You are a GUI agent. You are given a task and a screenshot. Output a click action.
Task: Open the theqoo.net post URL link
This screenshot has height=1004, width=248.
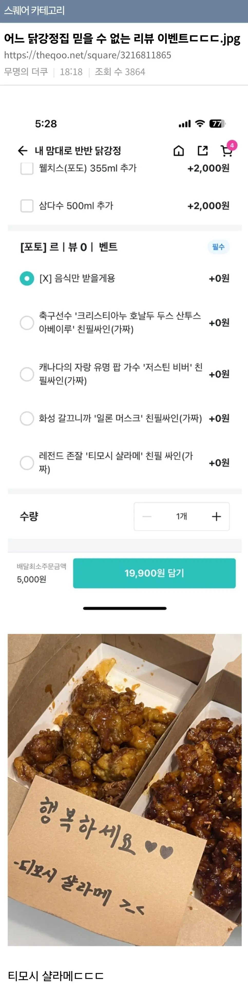88,55
